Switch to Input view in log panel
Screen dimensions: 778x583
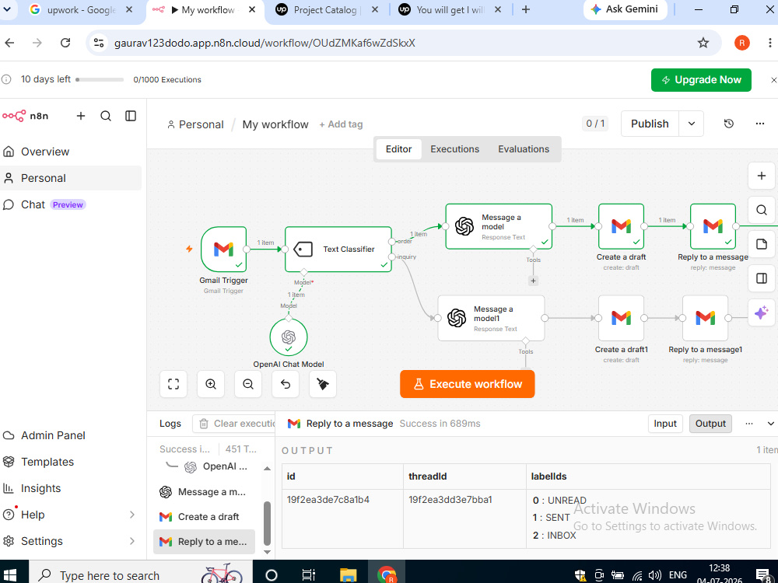[x=665, y=424]
